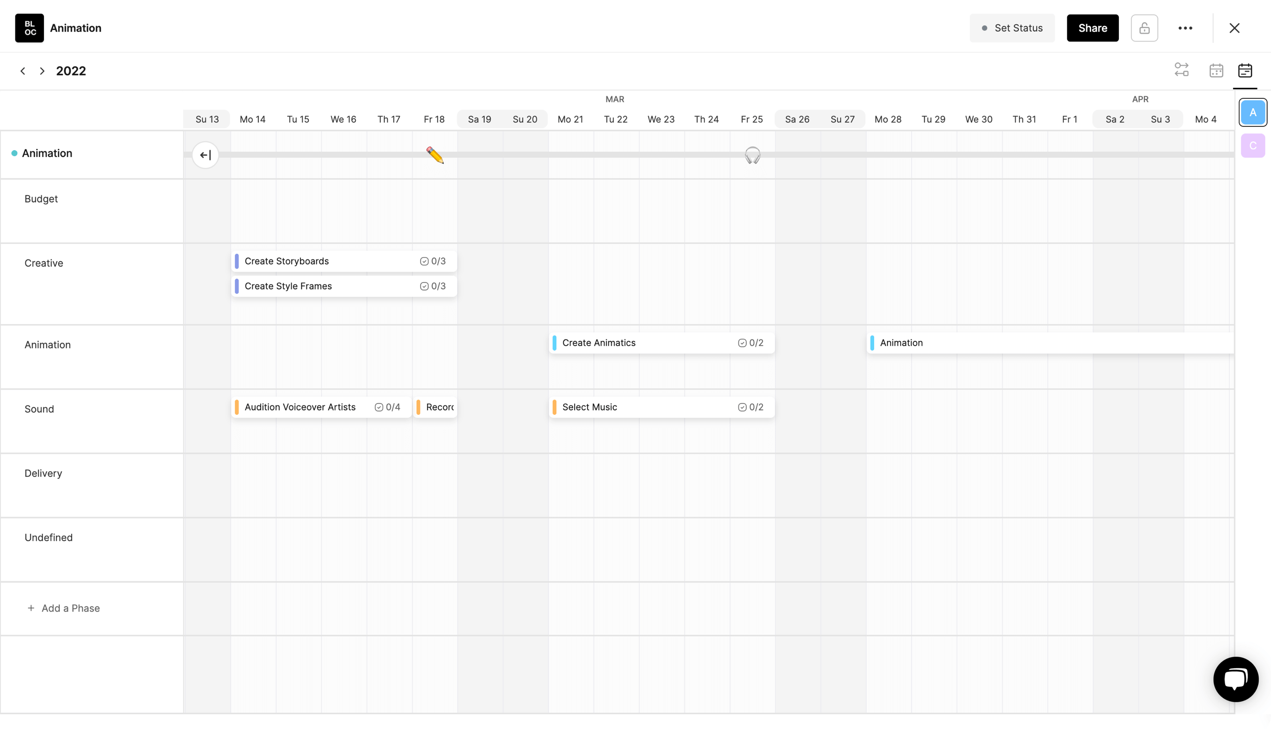Click the headphones emoji milestone on the timeline
Viewport: 1271px width, 736px height.
(752, 155)
